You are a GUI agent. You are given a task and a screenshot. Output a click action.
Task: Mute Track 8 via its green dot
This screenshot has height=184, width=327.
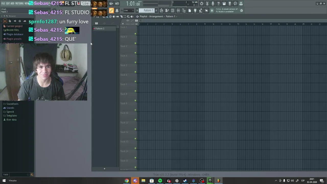[135, 100]
